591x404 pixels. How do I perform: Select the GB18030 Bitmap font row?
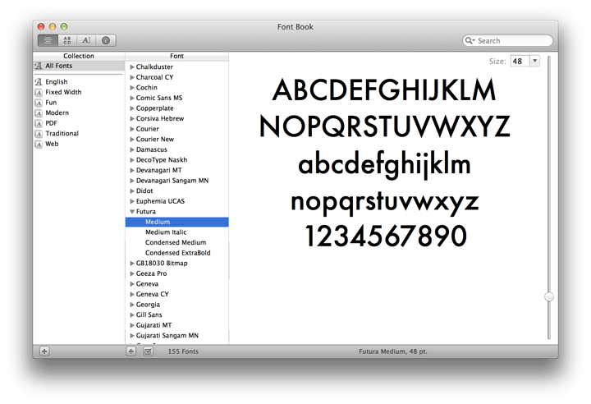tap(176, 264)
